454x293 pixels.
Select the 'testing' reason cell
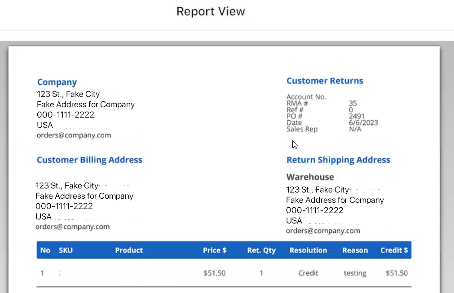[355, 273]
